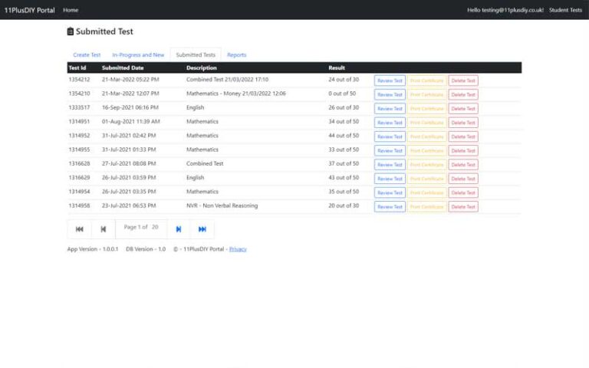
Task: Click the 11PlusDIY Portal brand link
Action: (30, 10)
